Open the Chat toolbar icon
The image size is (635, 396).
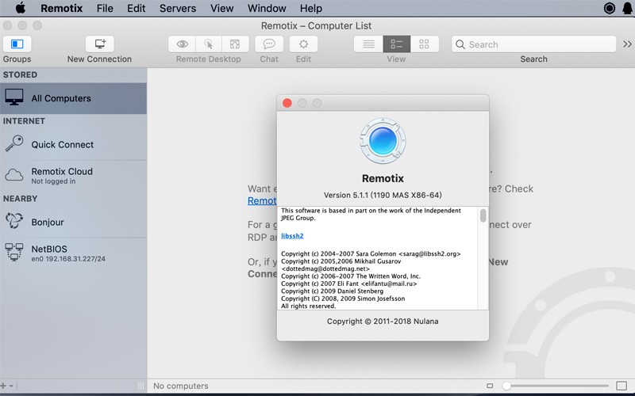click(269, 44)
